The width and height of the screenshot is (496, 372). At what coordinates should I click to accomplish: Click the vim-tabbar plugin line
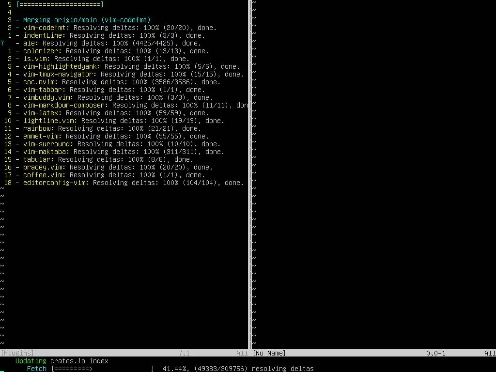pyautogui.click(x=110, y=90)
